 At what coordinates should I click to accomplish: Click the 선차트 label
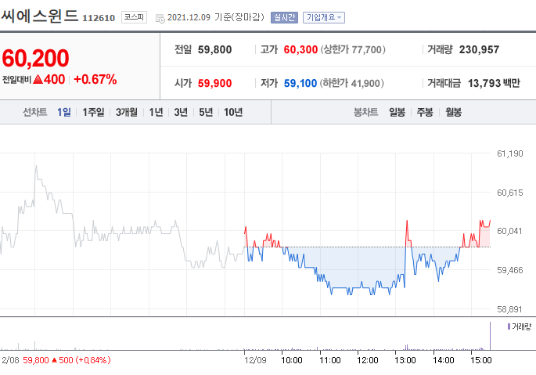coord(35,112)
